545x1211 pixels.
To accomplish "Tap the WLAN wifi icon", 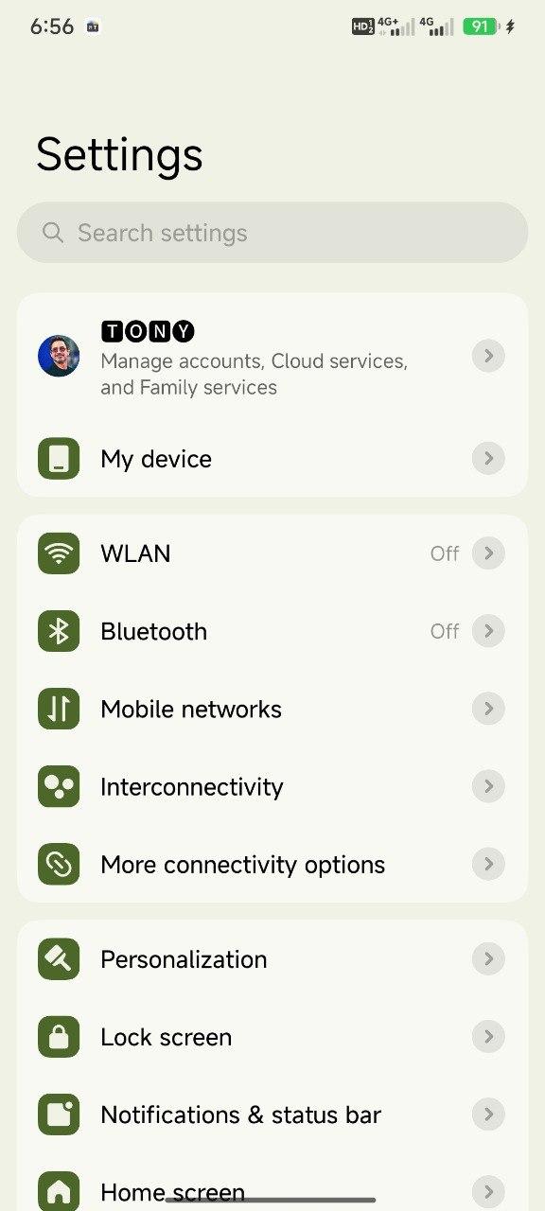I will click(59, 553).
